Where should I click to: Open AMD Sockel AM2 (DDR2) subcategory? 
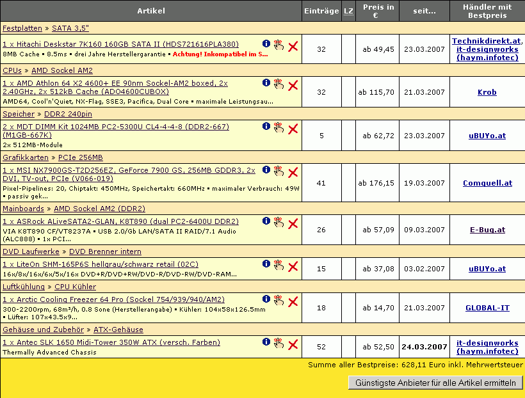(99, 209)
